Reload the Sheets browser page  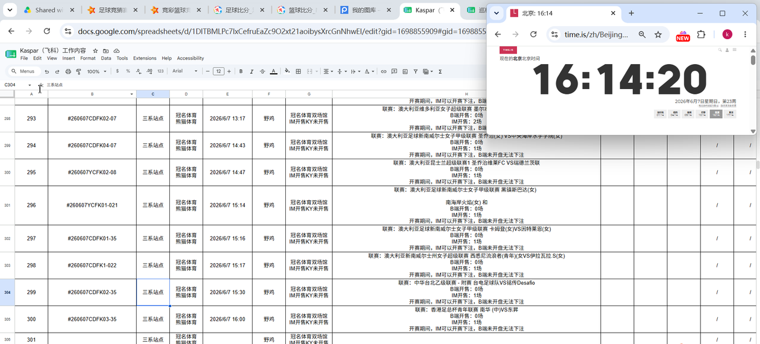(47, 31)
